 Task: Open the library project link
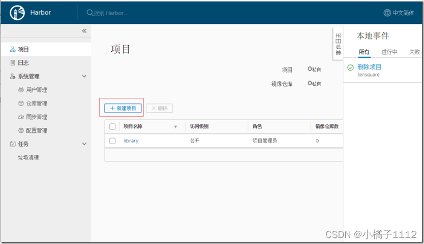[131, 141]
